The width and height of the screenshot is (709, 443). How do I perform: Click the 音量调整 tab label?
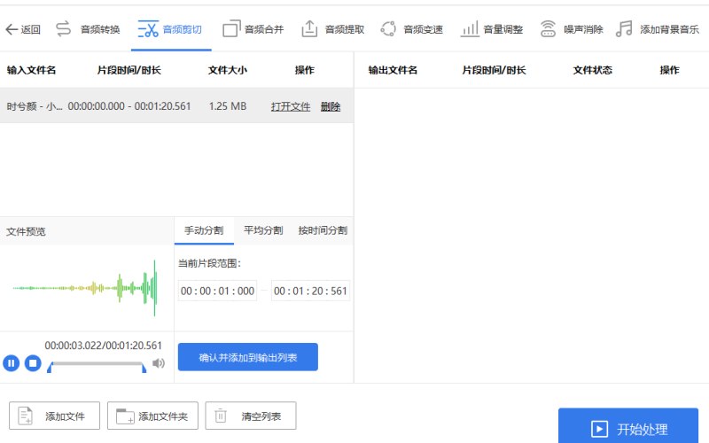tap(503, 29)
